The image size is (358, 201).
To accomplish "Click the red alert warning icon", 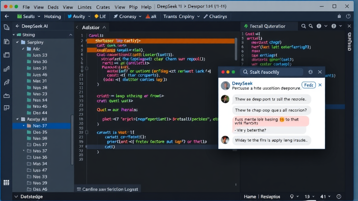I will click(x=148, y=16).
